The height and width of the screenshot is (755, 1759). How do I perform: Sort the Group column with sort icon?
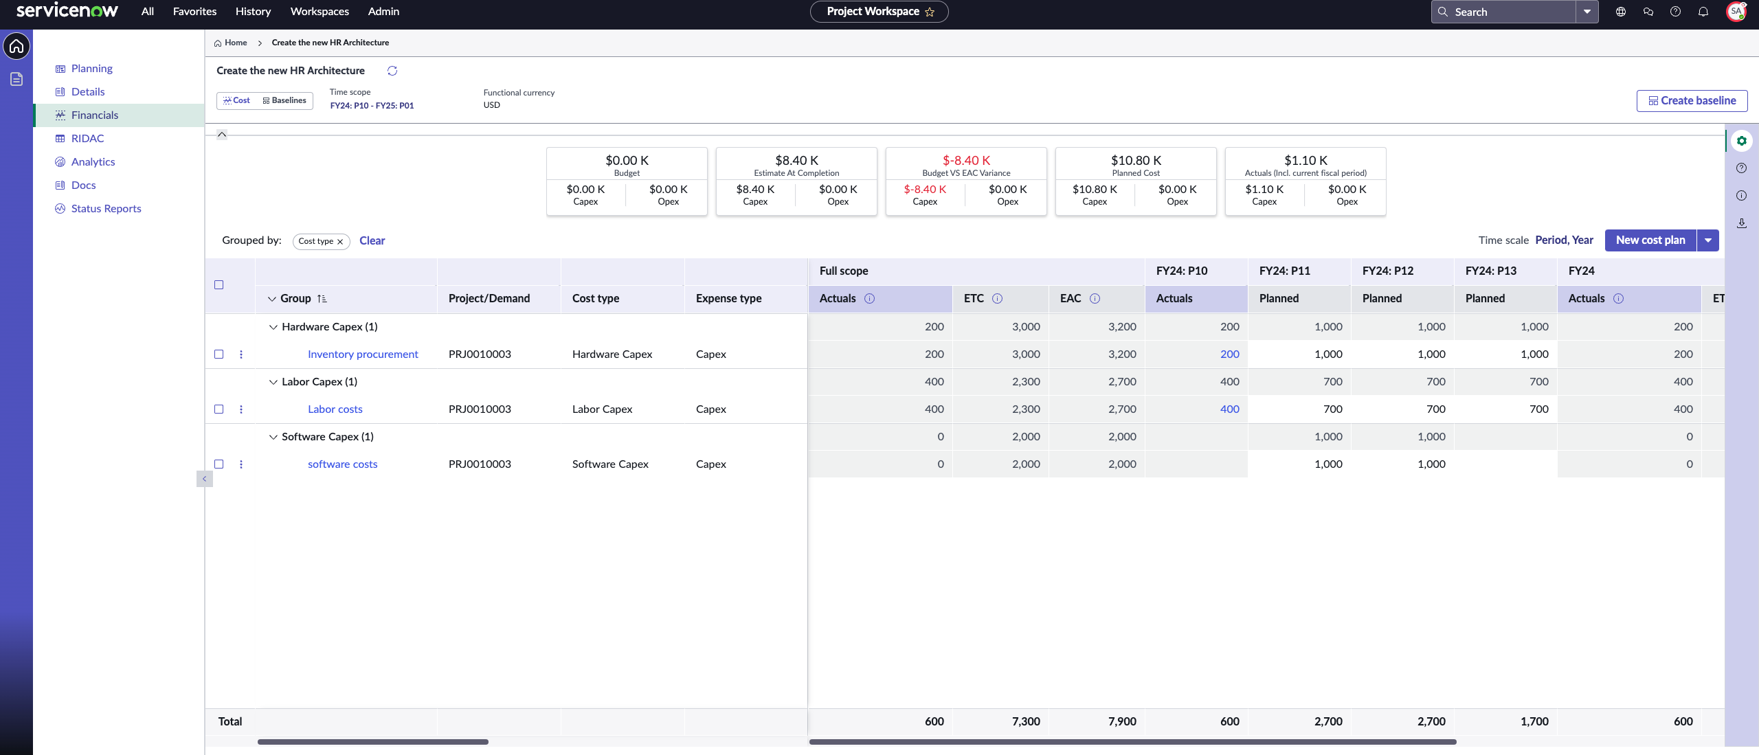pyautogui.click(x=322, y=299)
